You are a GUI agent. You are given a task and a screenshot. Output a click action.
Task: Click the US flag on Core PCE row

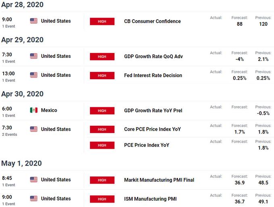(34, 129)
